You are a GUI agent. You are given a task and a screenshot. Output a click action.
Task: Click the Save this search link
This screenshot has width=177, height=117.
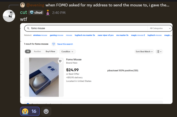coord(65,44)
